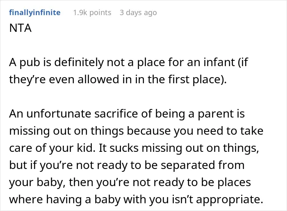Open the finallyinfinite user profile

34,13
